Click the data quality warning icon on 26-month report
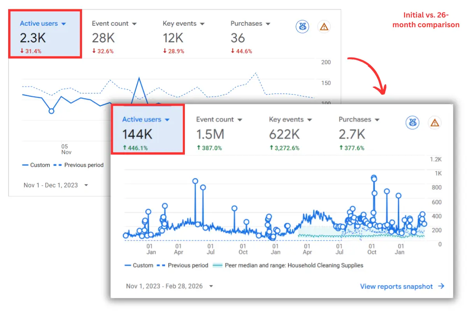Image resolution: width=467 pixels, height=311 pixels. coord(435,122)
